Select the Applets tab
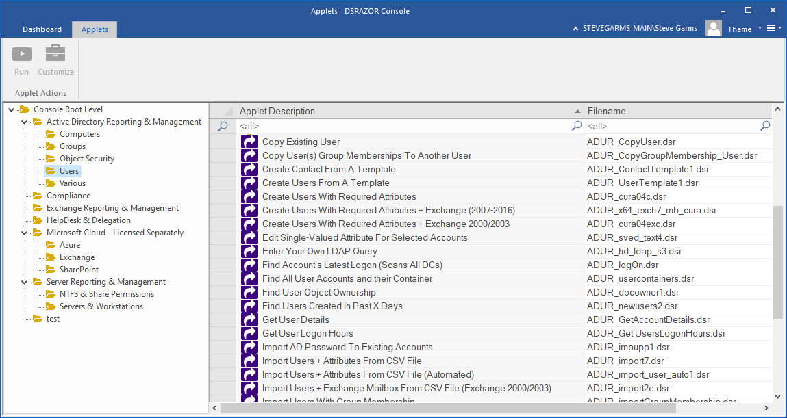 (x=95, y=29)
